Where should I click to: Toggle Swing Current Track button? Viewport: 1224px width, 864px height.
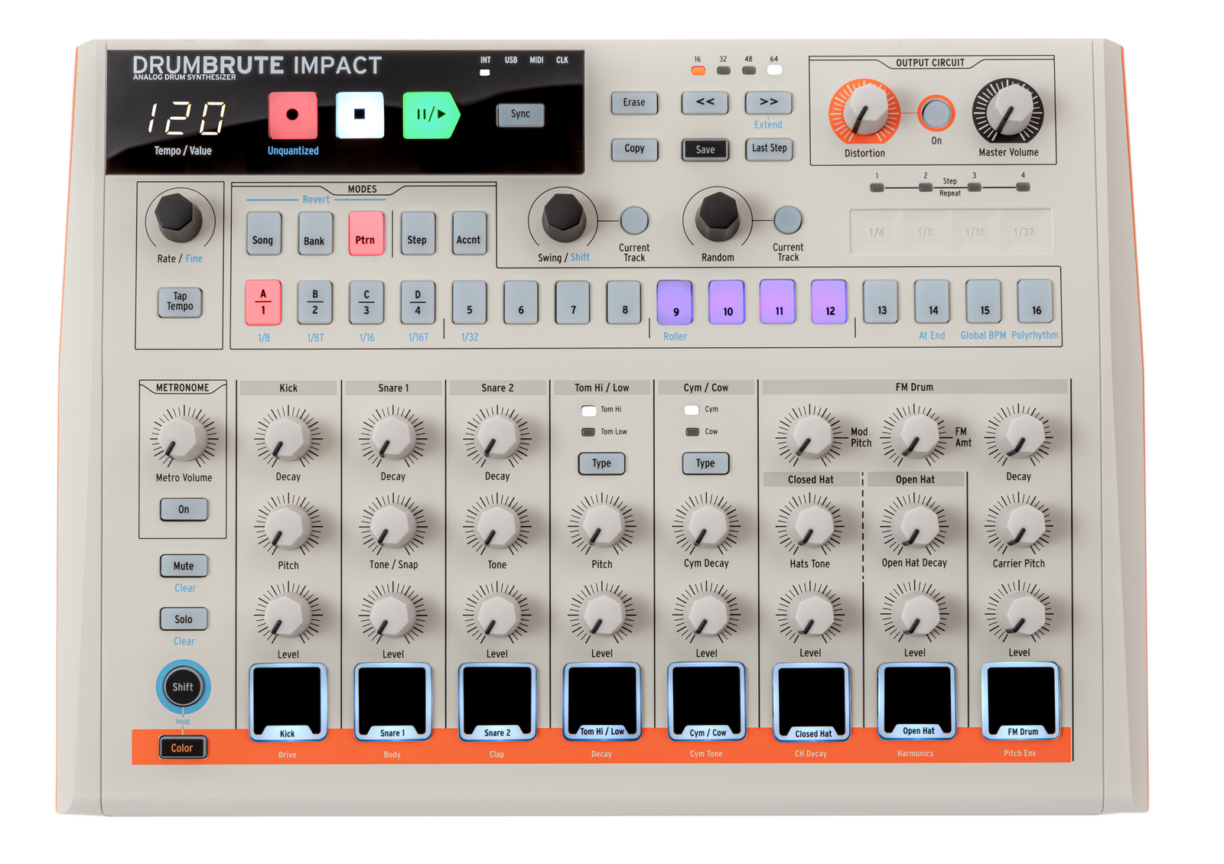coord(633,221)
